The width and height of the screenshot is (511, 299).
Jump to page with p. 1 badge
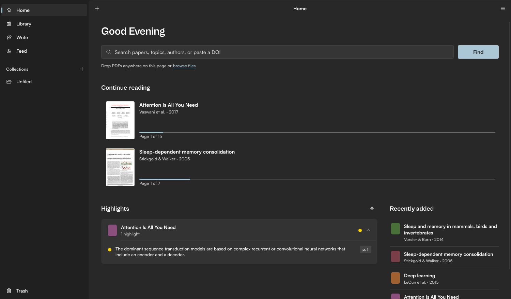[x=366, y=249]
